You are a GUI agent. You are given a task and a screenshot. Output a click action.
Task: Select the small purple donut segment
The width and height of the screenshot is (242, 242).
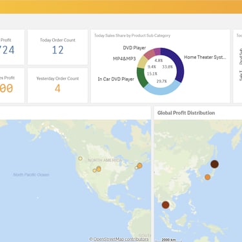click(157, 52)
